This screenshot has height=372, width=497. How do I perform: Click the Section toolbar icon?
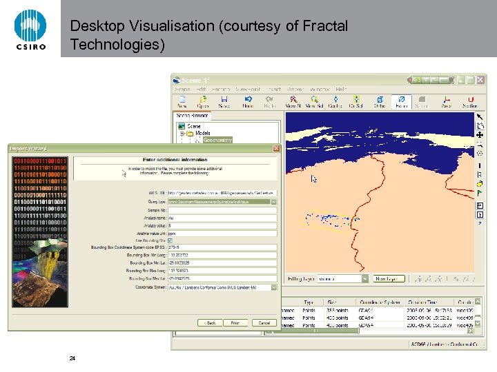[470, 102]
